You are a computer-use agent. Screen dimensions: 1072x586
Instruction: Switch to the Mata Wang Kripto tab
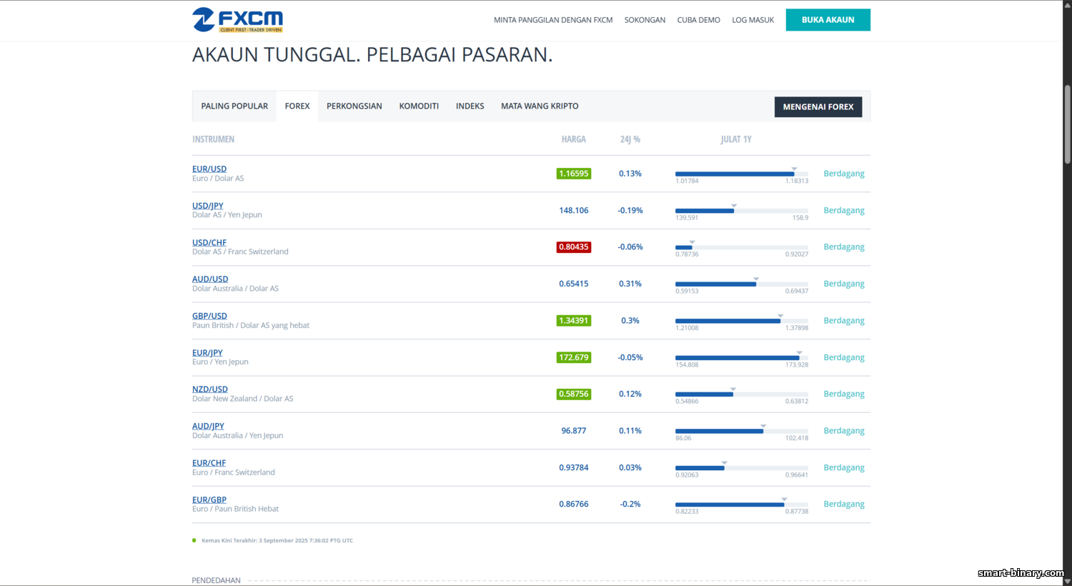pyautogui.click(x=540, y=106)
